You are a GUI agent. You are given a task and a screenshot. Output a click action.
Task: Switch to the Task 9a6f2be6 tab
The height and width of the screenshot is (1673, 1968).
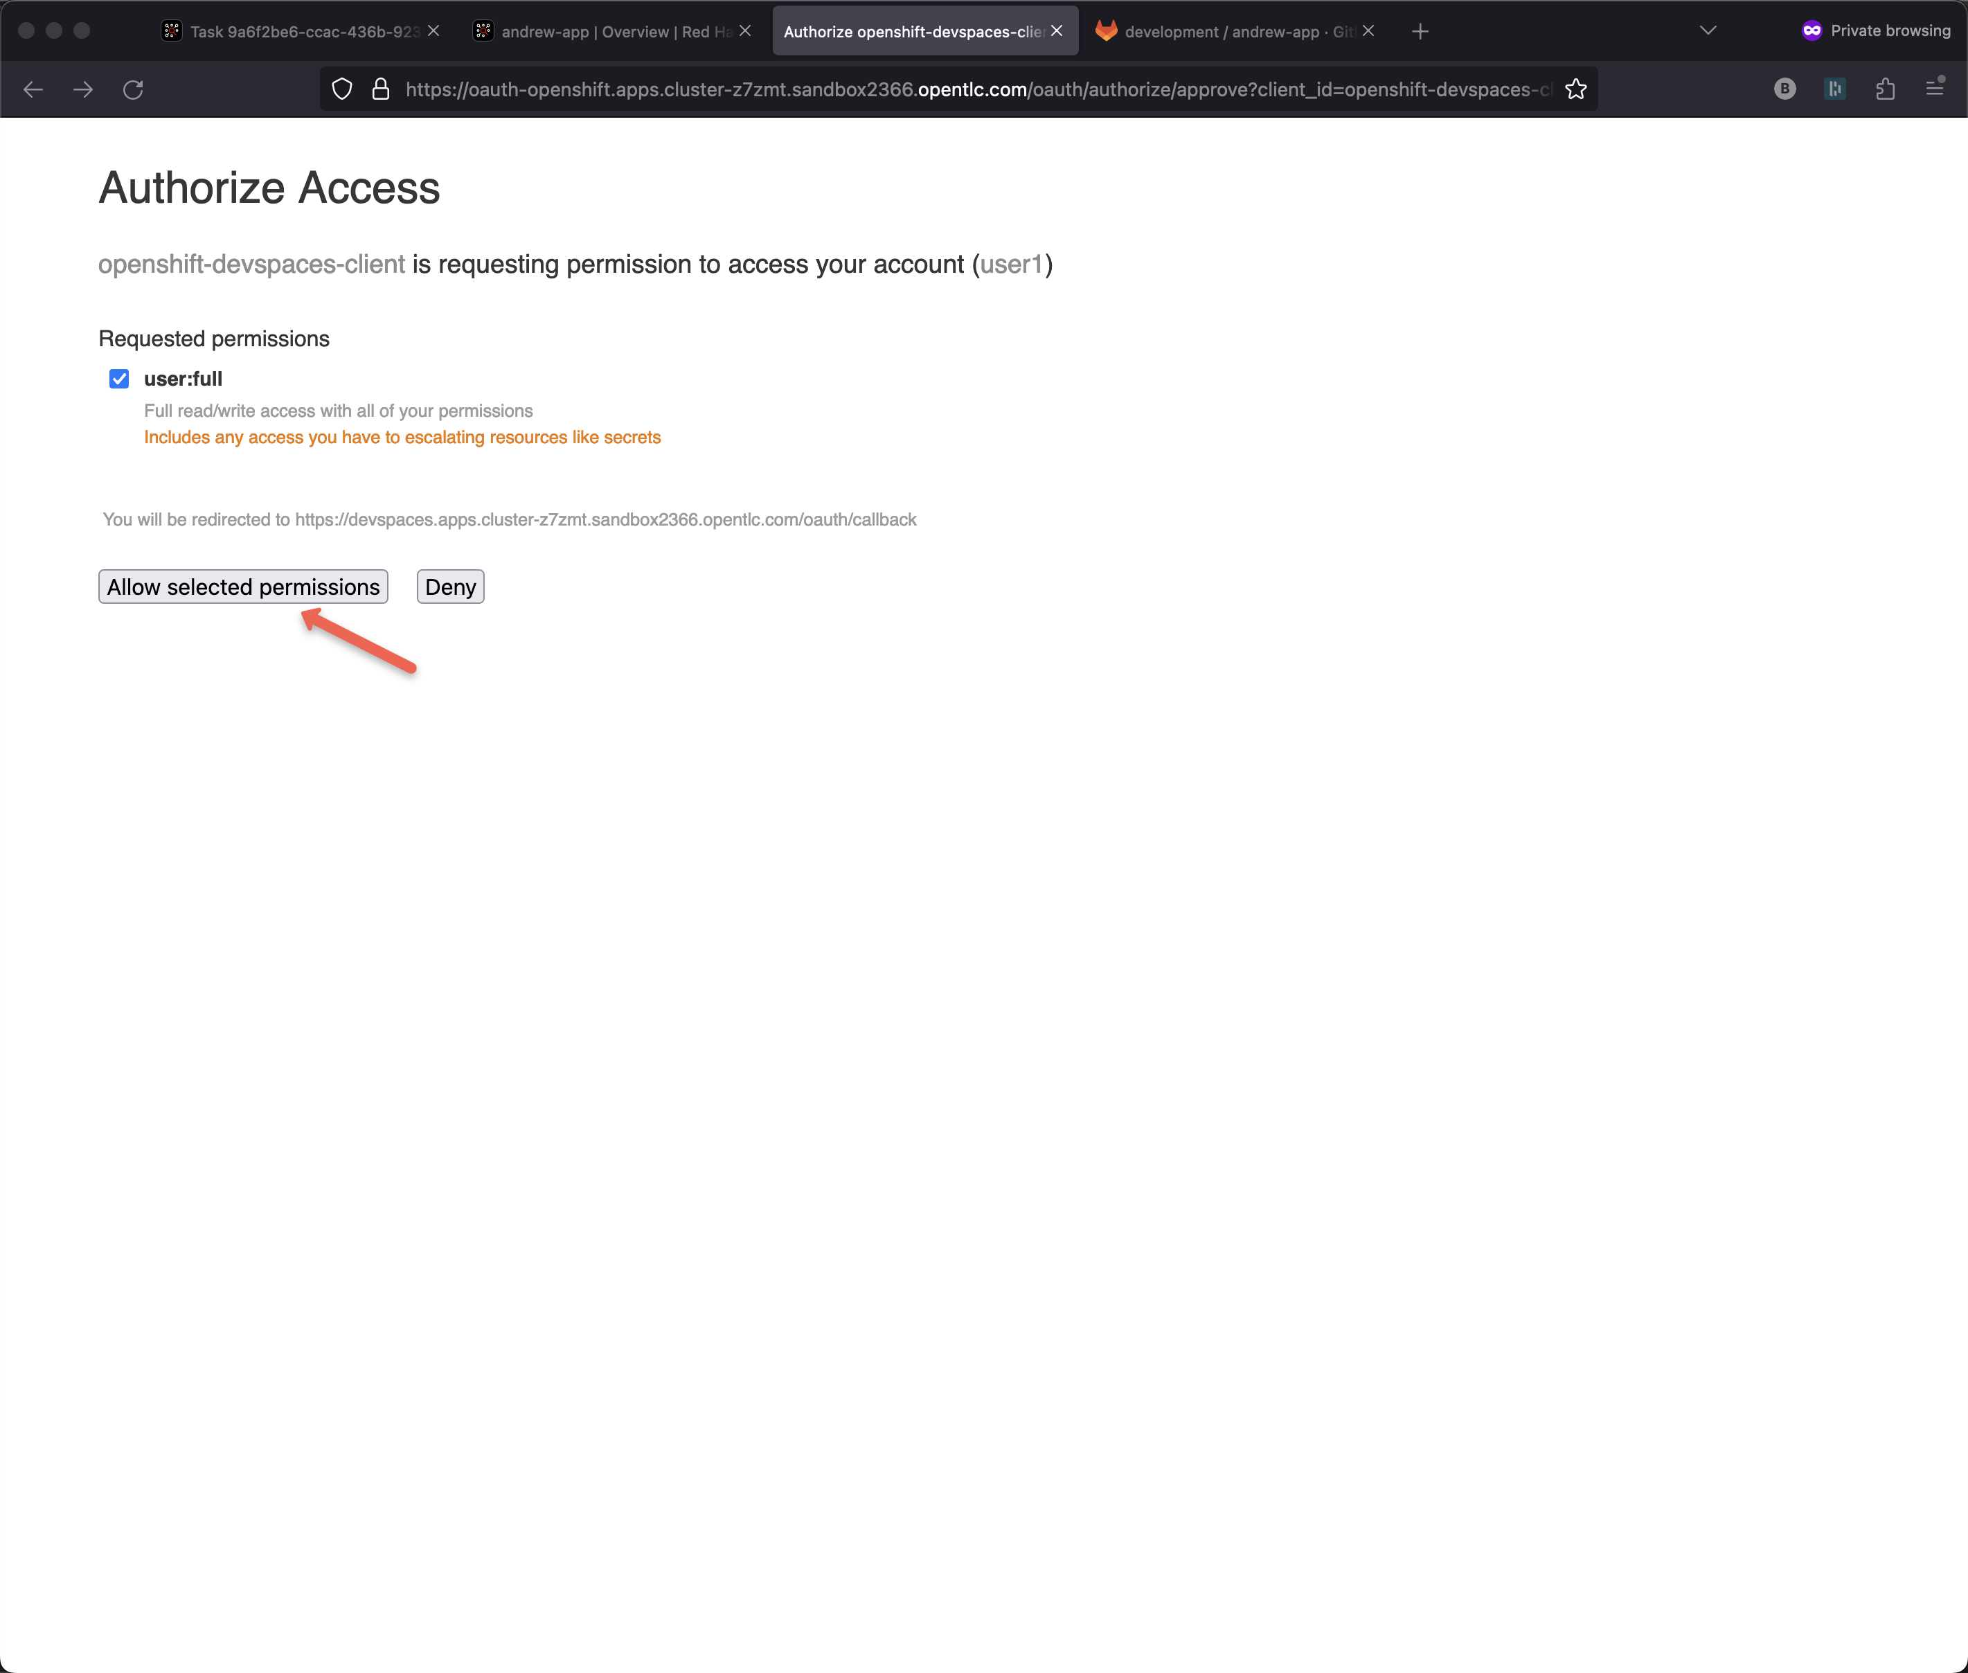click(x=294, y=31)
